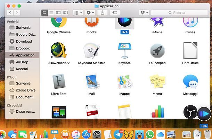Open the Trash in the Dock
This screenshot has height=139, width=212.
(207, 134)
